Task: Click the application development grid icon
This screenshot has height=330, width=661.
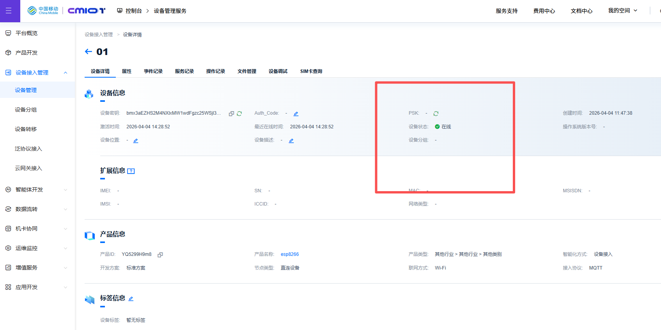Action: pos(8,287)
